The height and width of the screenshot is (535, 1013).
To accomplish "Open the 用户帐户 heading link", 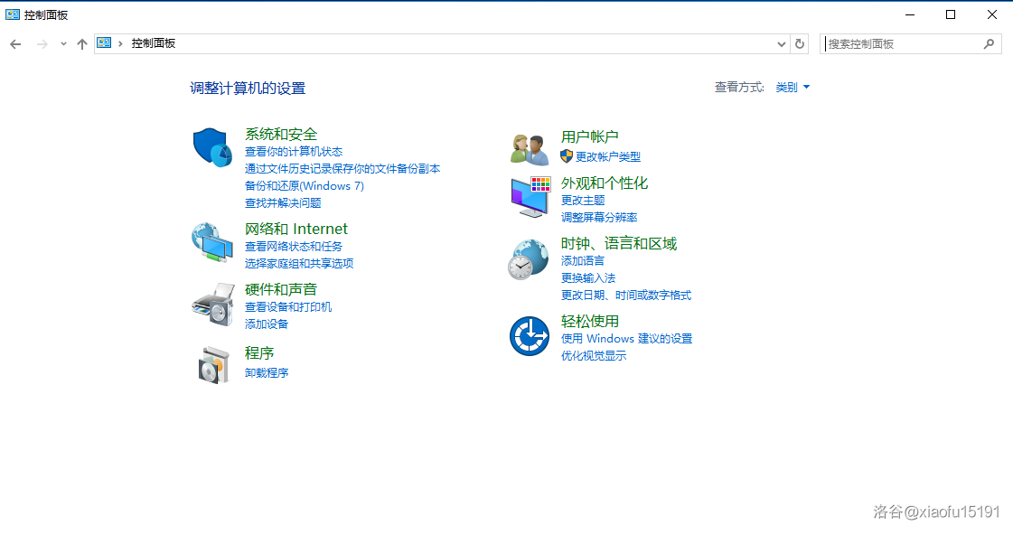I will pos(590,137).
